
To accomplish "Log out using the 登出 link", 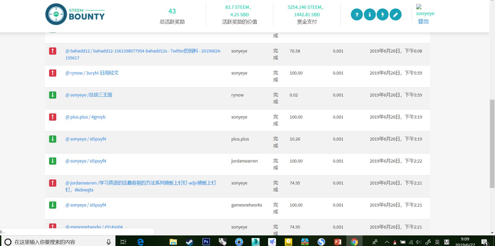I will [423, 21].
